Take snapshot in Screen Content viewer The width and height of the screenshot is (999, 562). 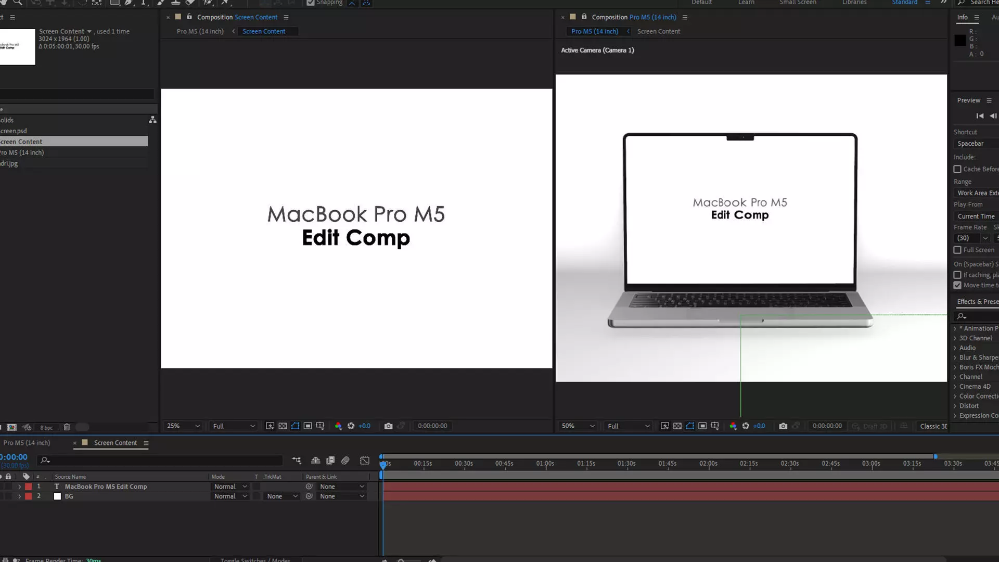point(388,426)
